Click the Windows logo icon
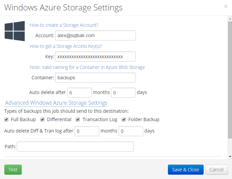The width and height of the screenshot is (232, 179). click(15, 31)
